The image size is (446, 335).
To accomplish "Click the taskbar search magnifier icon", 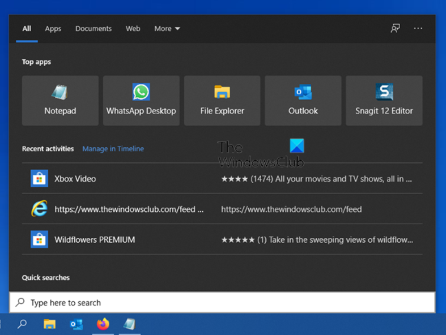I will click(22, 324).
